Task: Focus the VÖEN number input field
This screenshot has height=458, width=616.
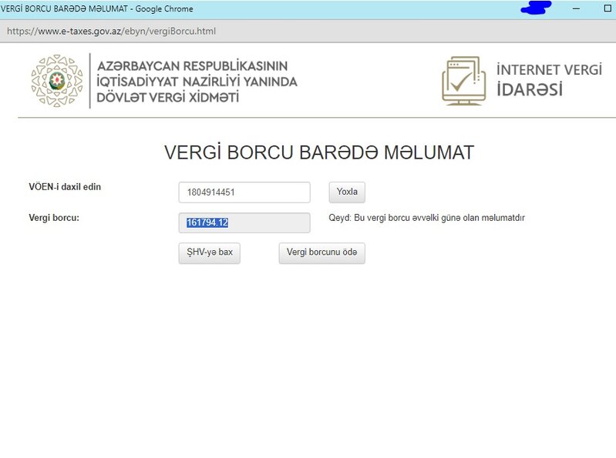Action: point(244,192)
